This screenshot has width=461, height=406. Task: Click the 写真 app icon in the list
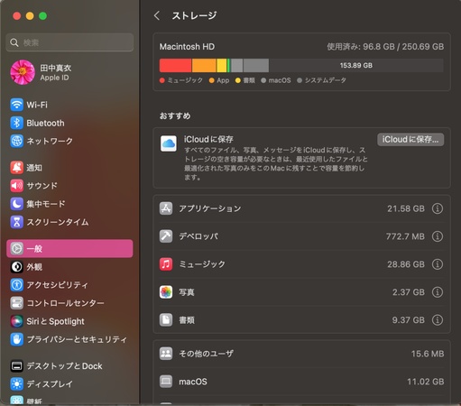point(166,292)
